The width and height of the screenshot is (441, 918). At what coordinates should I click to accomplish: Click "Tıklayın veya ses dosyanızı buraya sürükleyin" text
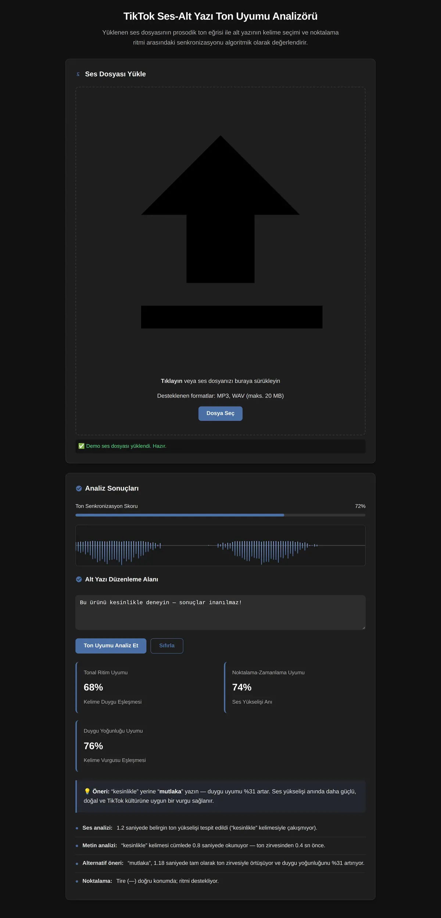(x=220, y=381)
